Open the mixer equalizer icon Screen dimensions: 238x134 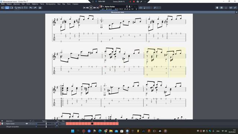click(x=231, y=7)
